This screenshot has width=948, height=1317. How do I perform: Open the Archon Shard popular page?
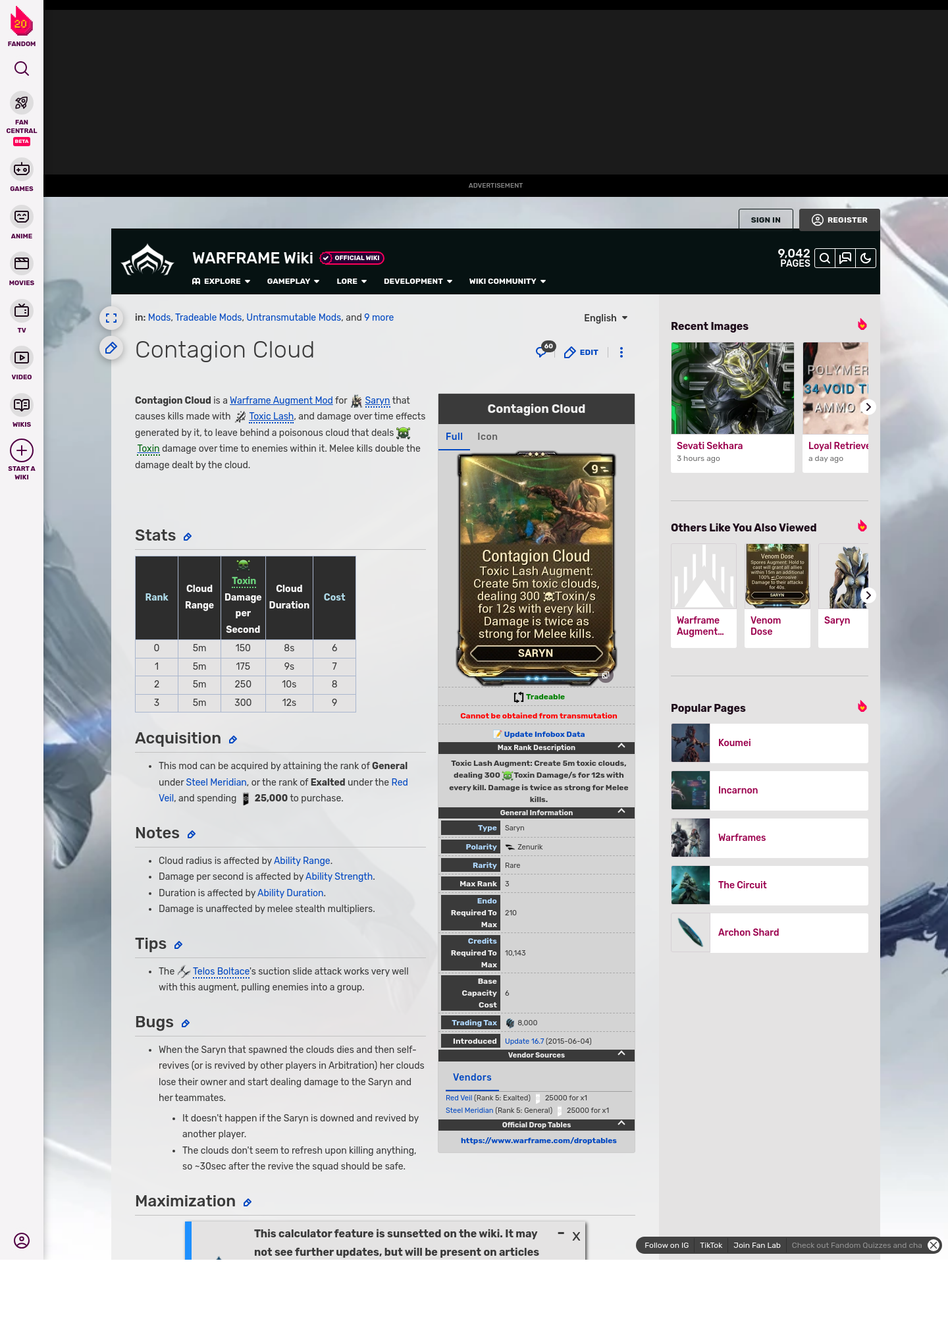pos(770,932)
